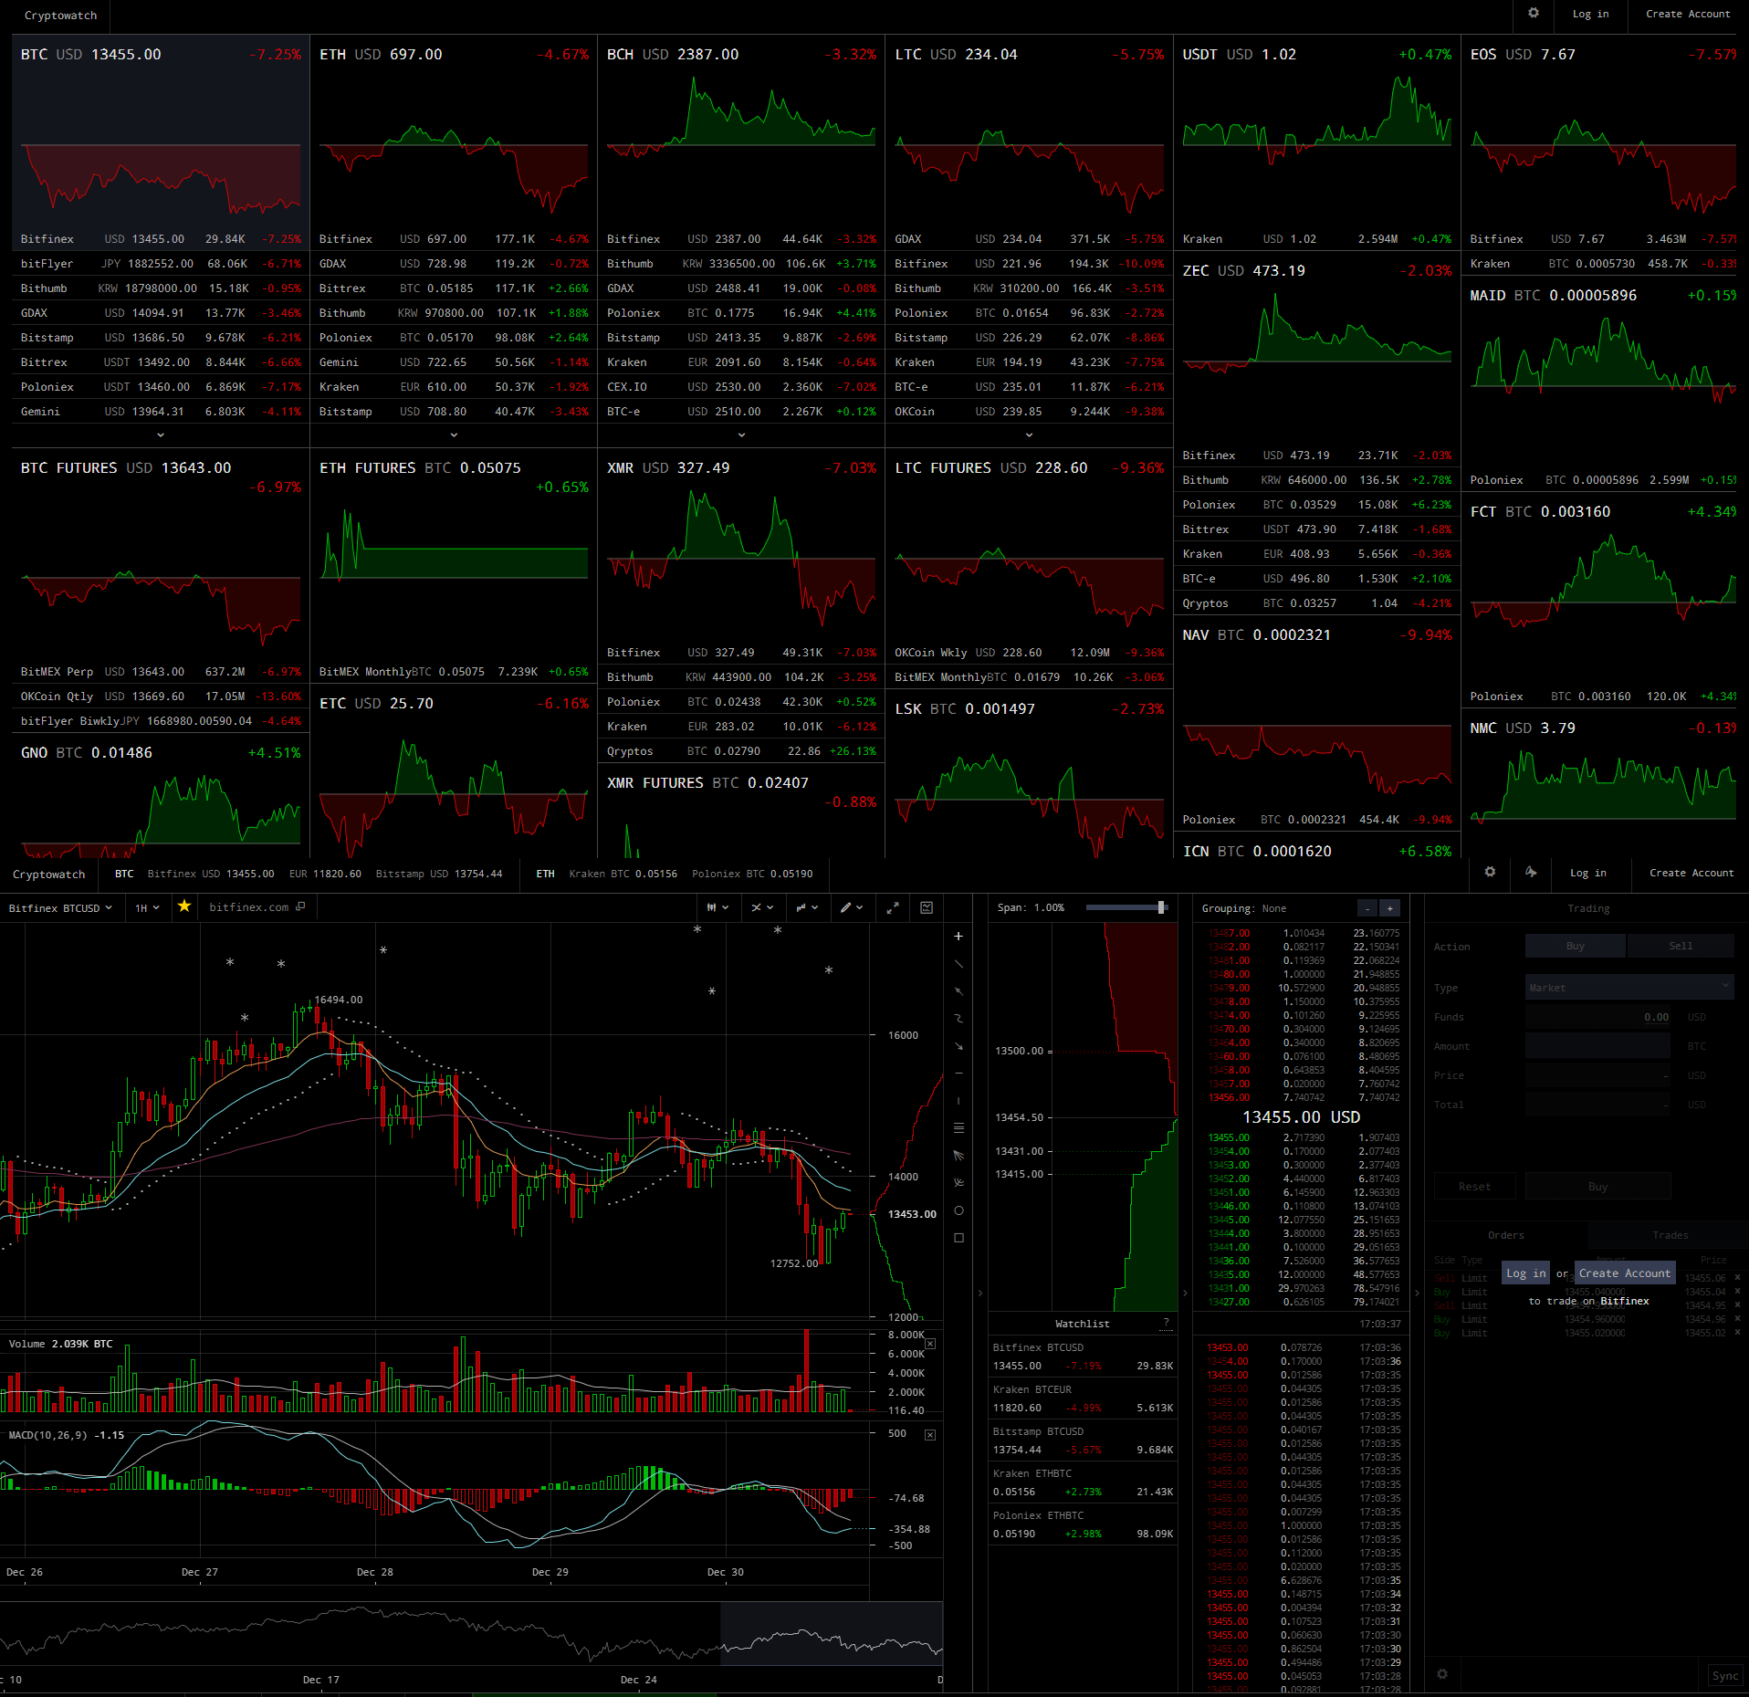Open the step-line chart options dropdown
The image size is (1749, 1697).
coord(807,907)
